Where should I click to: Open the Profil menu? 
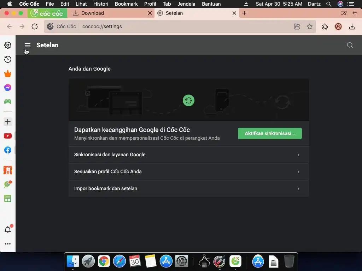(x=150, y=4)
